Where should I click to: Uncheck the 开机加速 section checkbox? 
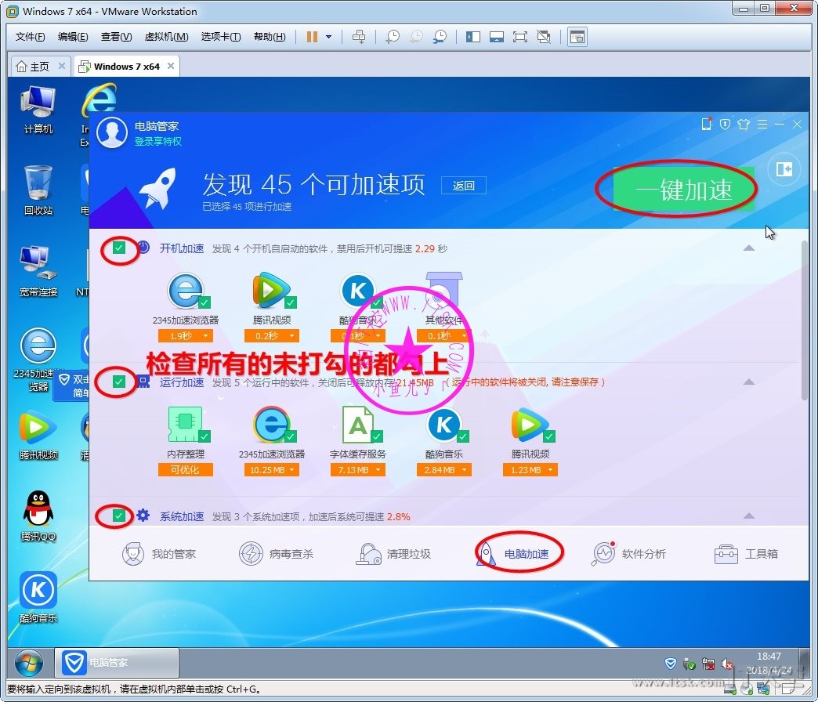pyautogui.click(x=119, y=248)
